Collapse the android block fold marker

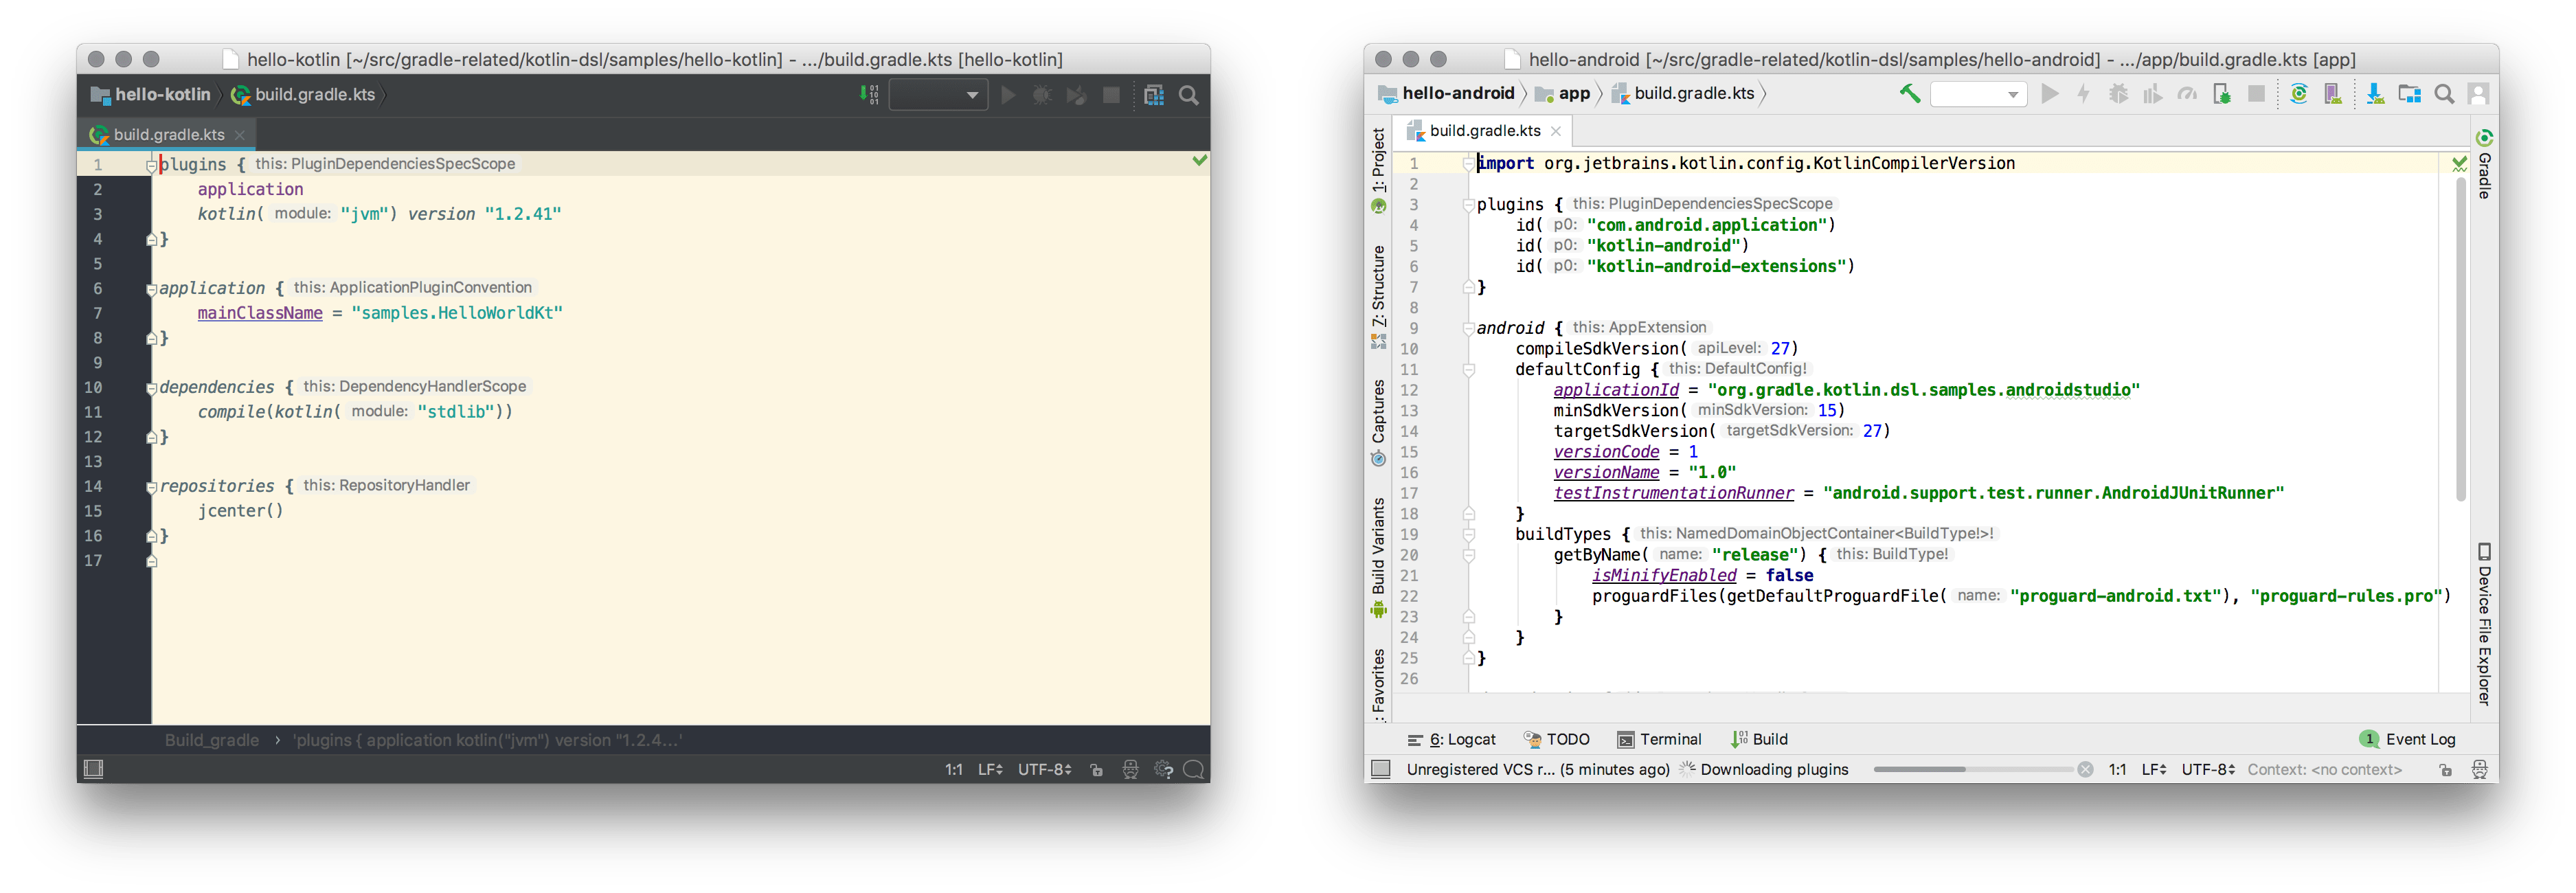click(x=1468, y=328)
